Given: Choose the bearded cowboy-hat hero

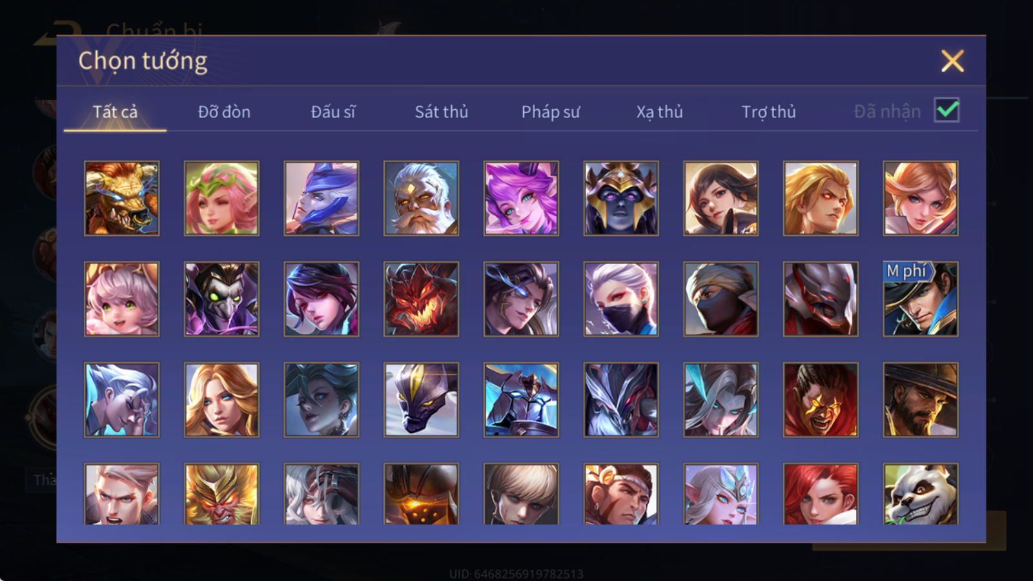Looking at the screenshot, I should (921, 400).
